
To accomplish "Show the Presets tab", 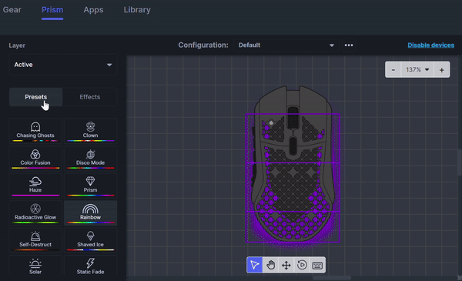I will tap(36, 97).
